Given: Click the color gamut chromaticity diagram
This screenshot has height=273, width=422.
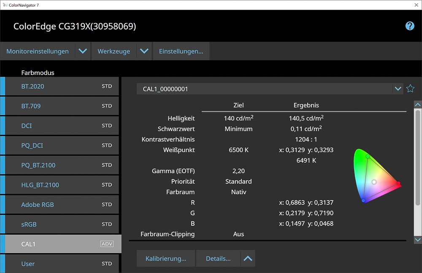Looking at the screenshot, I should [377, 176].
